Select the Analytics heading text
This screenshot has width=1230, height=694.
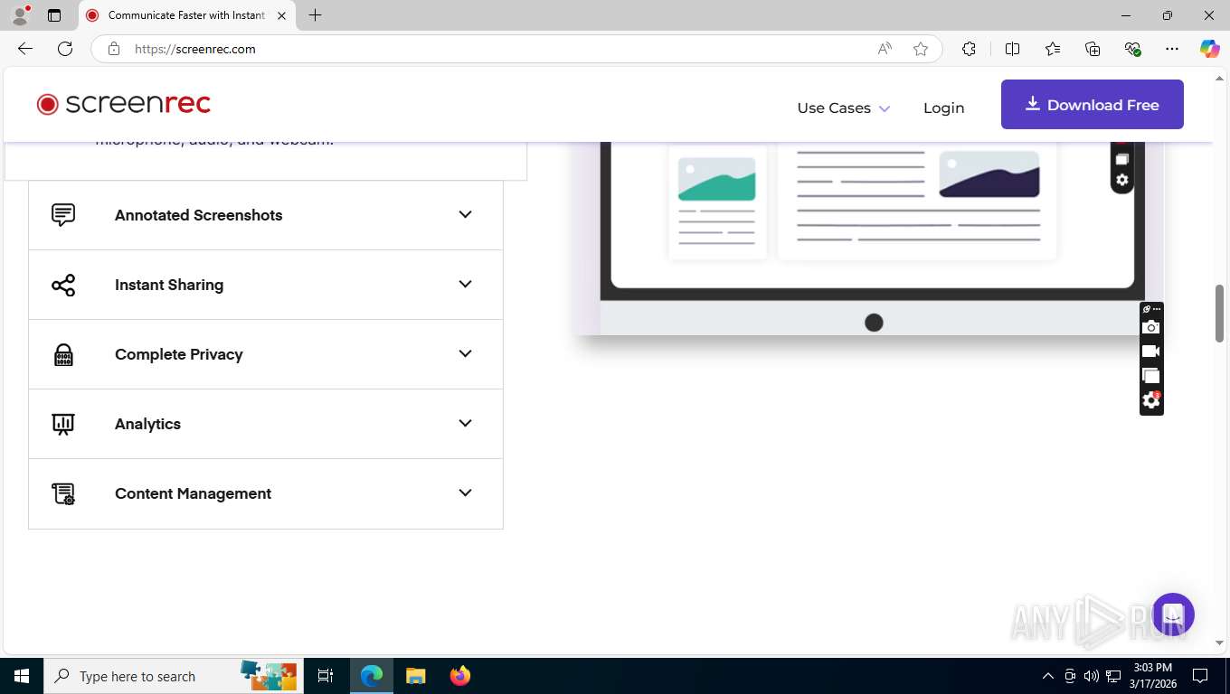[147, 424]
